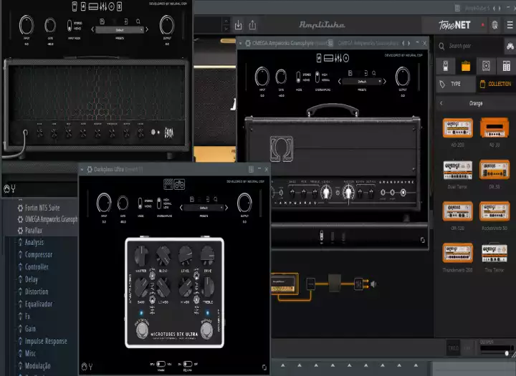516x376 pixels.
Task: Select Parallax in plugin list
Action: (x=33, y=231)
